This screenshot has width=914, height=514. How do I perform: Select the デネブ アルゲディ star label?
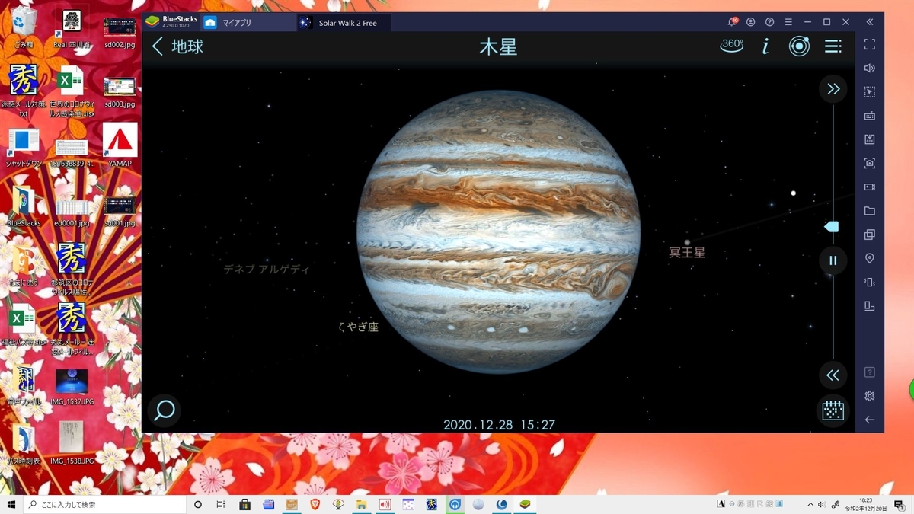coord(267,269)
